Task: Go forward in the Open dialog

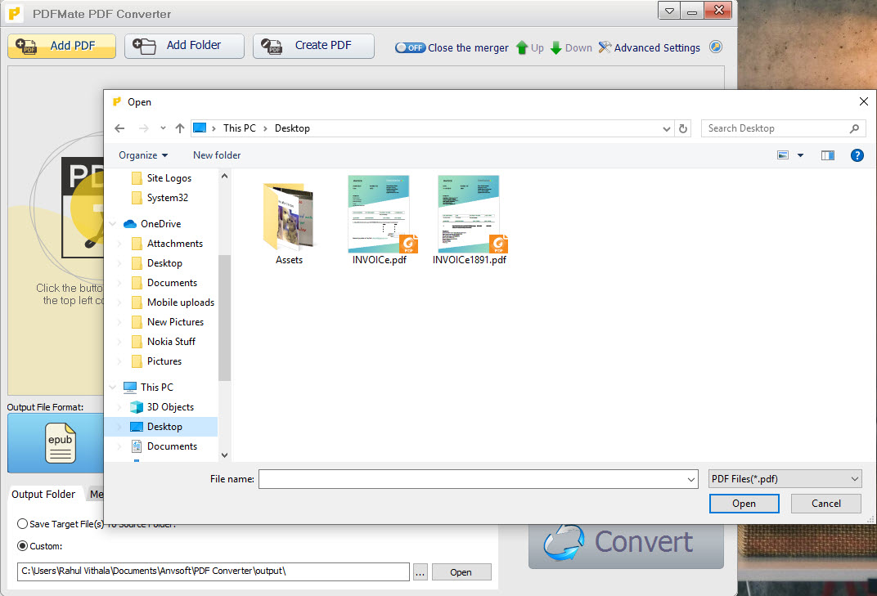Action: click(x=144, y=128)
